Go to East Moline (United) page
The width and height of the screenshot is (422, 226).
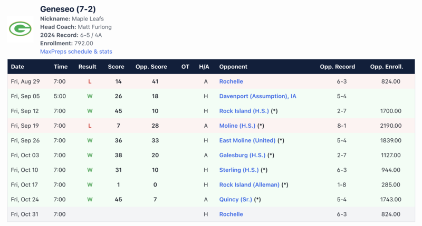pyautogui.click(x=247, y=140)
